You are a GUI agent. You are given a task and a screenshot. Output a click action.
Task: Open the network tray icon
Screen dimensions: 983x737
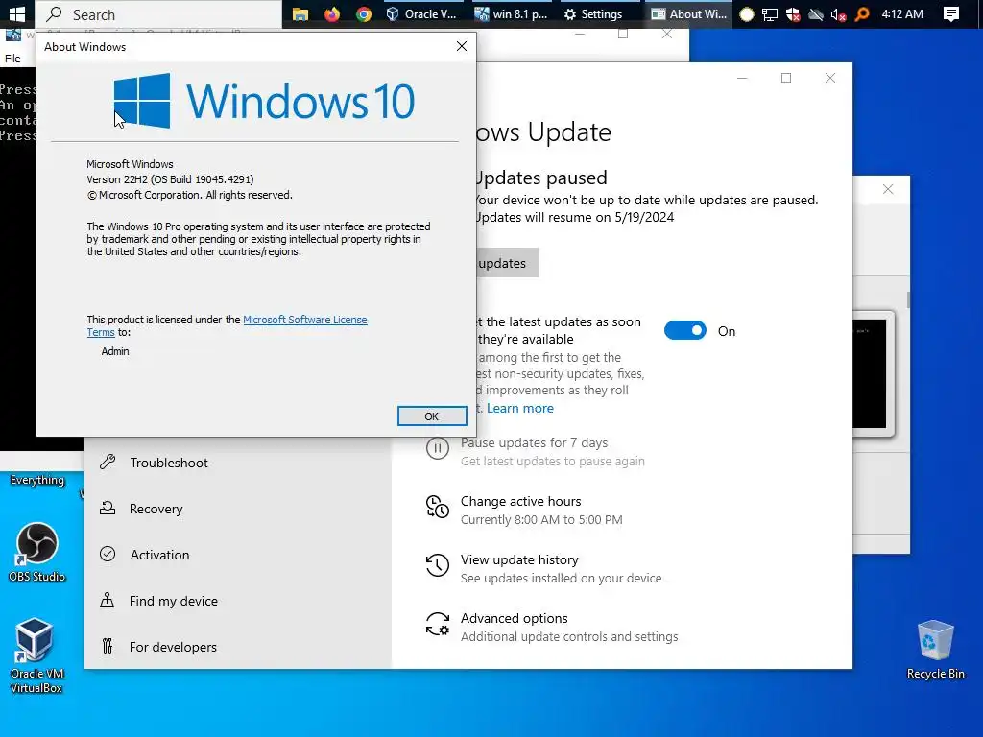click(x=769, y=14)
